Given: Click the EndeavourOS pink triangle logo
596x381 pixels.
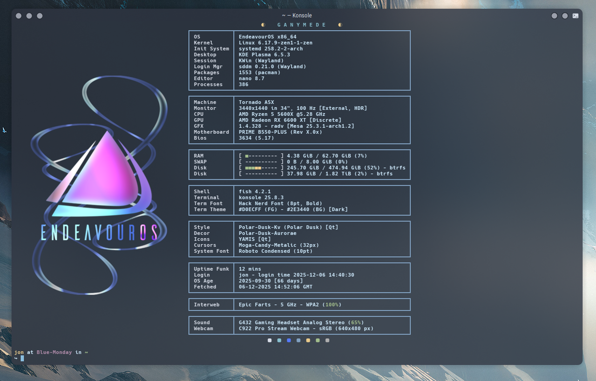Looking at the screenshot, I should click(99, 173).
